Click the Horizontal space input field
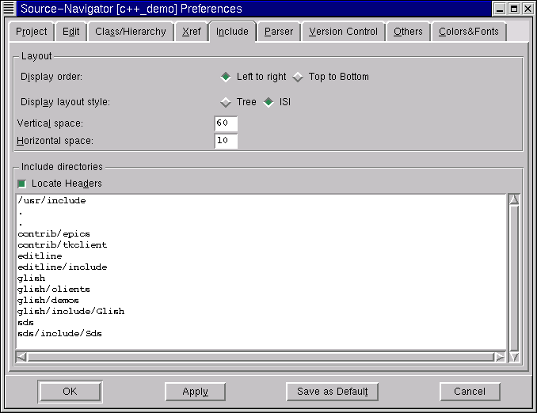The image size is (537, 413). pyautogui.click(x=226, y=141)
